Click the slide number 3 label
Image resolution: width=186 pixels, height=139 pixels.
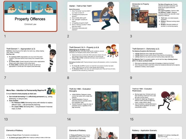click(x=131, y=36)
